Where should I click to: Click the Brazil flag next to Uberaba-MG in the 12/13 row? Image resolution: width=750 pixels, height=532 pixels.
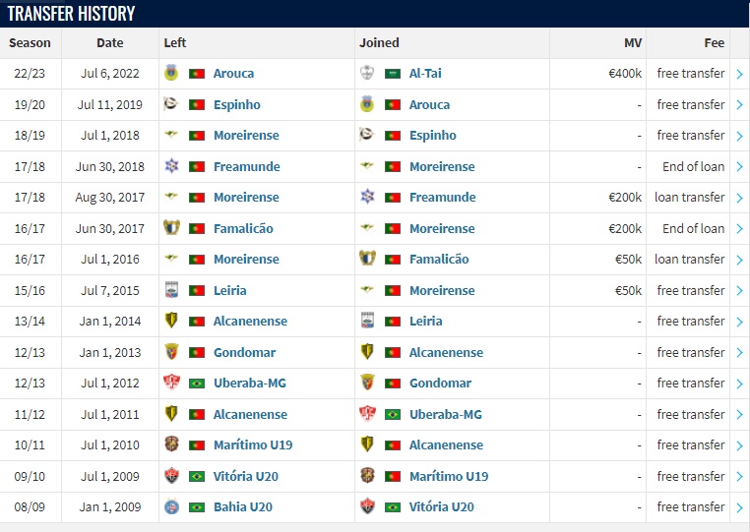[x=197, y=384]
